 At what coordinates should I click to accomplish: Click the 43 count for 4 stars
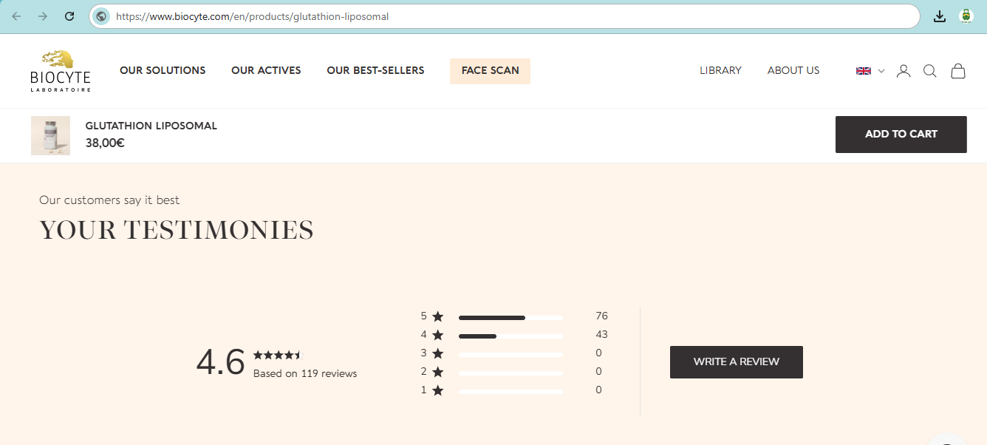pyautogui.click(x=601, y=335)
